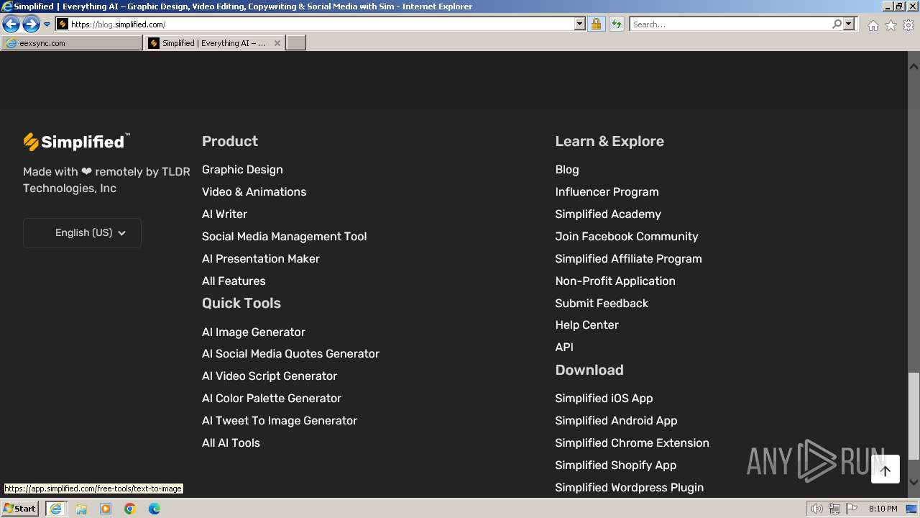The image size is (920, 518).
Task: Open AI Tweet To Image Generator
Action: coord(280,421)
